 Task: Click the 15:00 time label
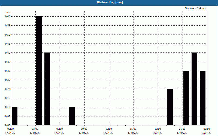tap(133, 129)
